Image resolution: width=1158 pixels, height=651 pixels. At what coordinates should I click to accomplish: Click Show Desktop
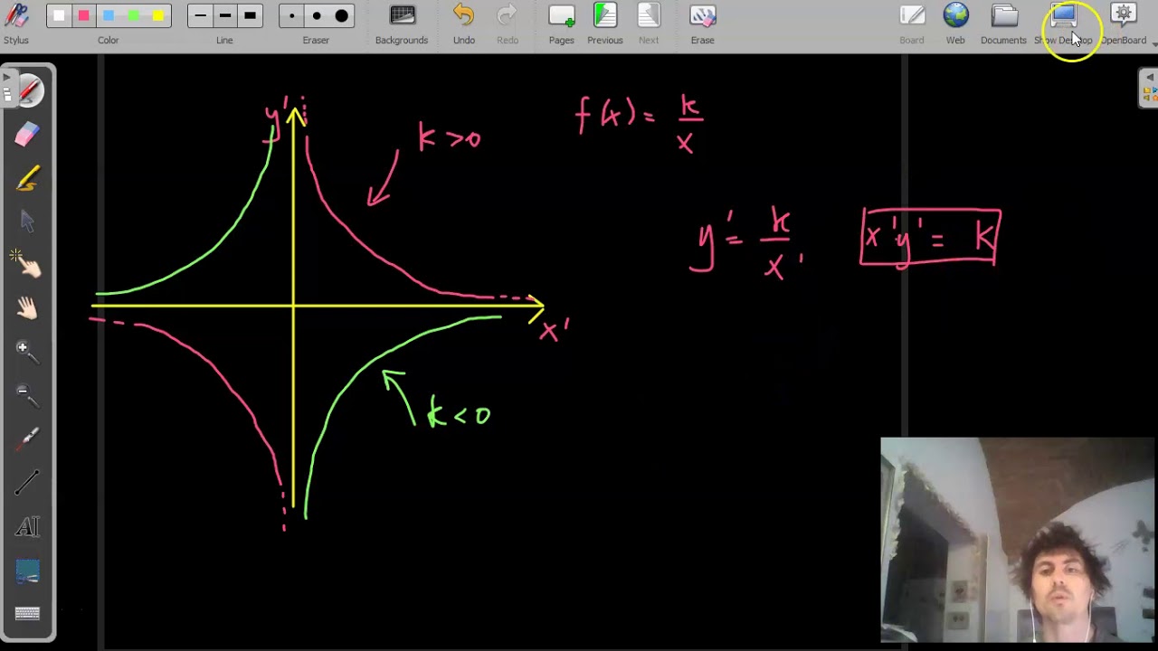1063,24
